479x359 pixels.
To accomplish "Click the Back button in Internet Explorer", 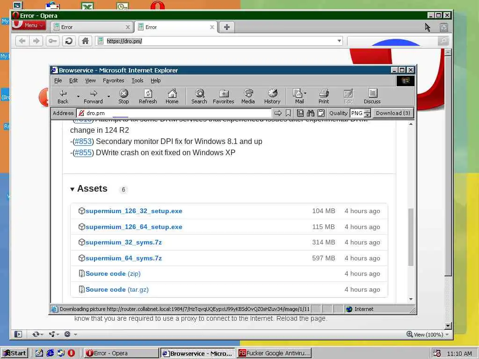I will [x=63, y=96].
